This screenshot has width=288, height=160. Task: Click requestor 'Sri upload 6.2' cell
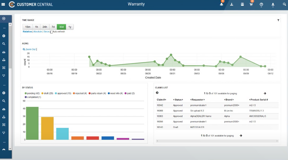197,111
